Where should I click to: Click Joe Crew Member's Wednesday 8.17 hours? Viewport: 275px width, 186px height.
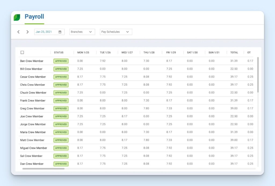click(x=124, y=116)
